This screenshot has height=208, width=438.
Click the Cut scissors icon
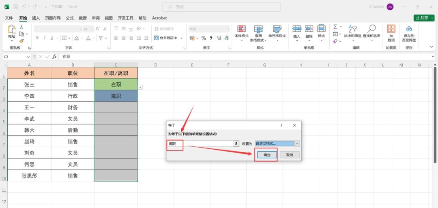pyautogui.click(x=21, y=27)
